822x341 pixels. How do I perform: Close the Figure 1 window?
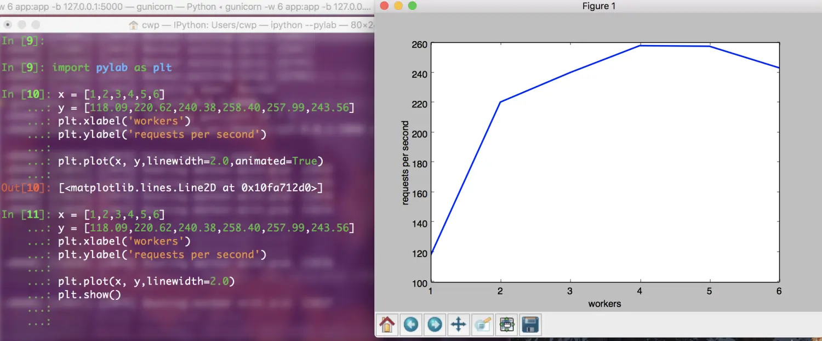click(x=384, y=6)
